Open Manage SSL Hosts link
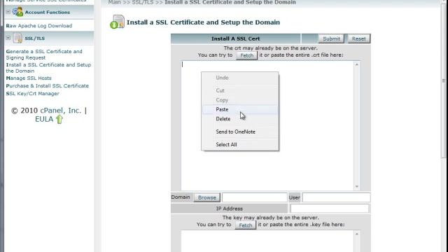Screen dimensions: 448x252 click(x=29, y=78)
